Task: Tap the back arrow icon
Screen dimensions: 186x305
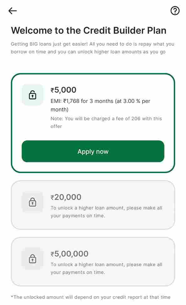Action: click(13, 11)
